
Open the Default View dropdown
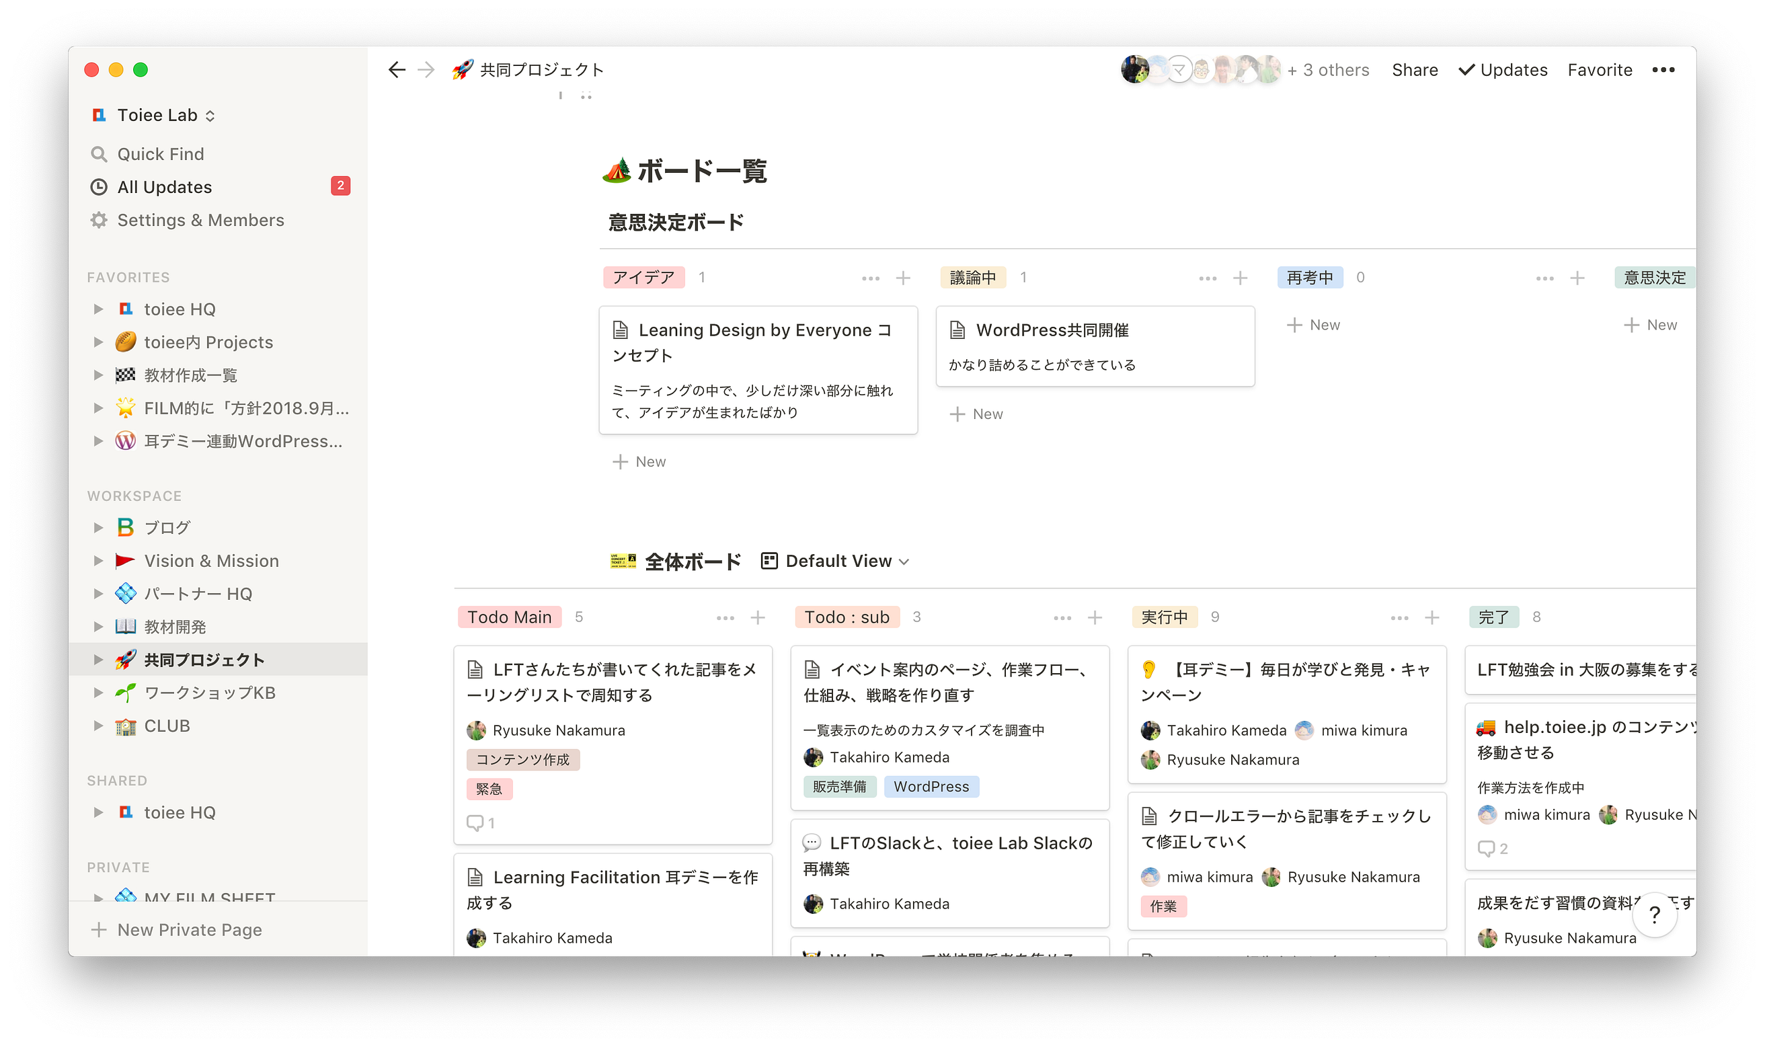[x=835, y=561]
